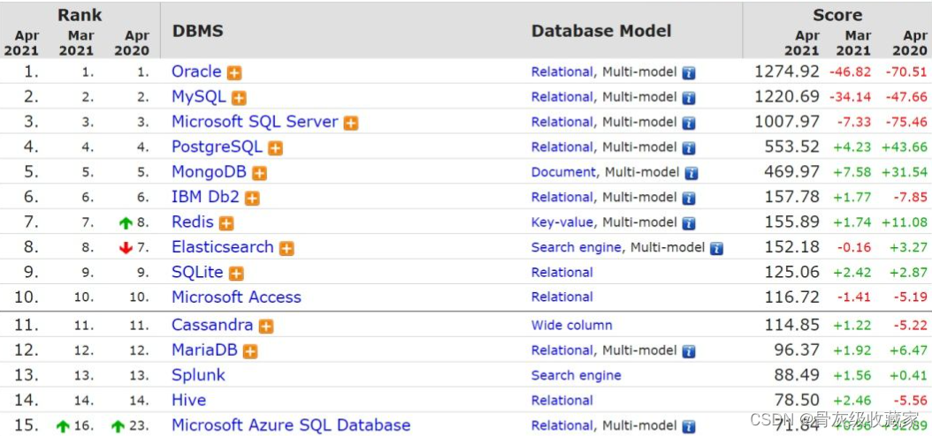Viewport: 932px width, 436px height.
Task: Click the Relational link in Microsoft Access row
Action: click(x=561, y=297)
